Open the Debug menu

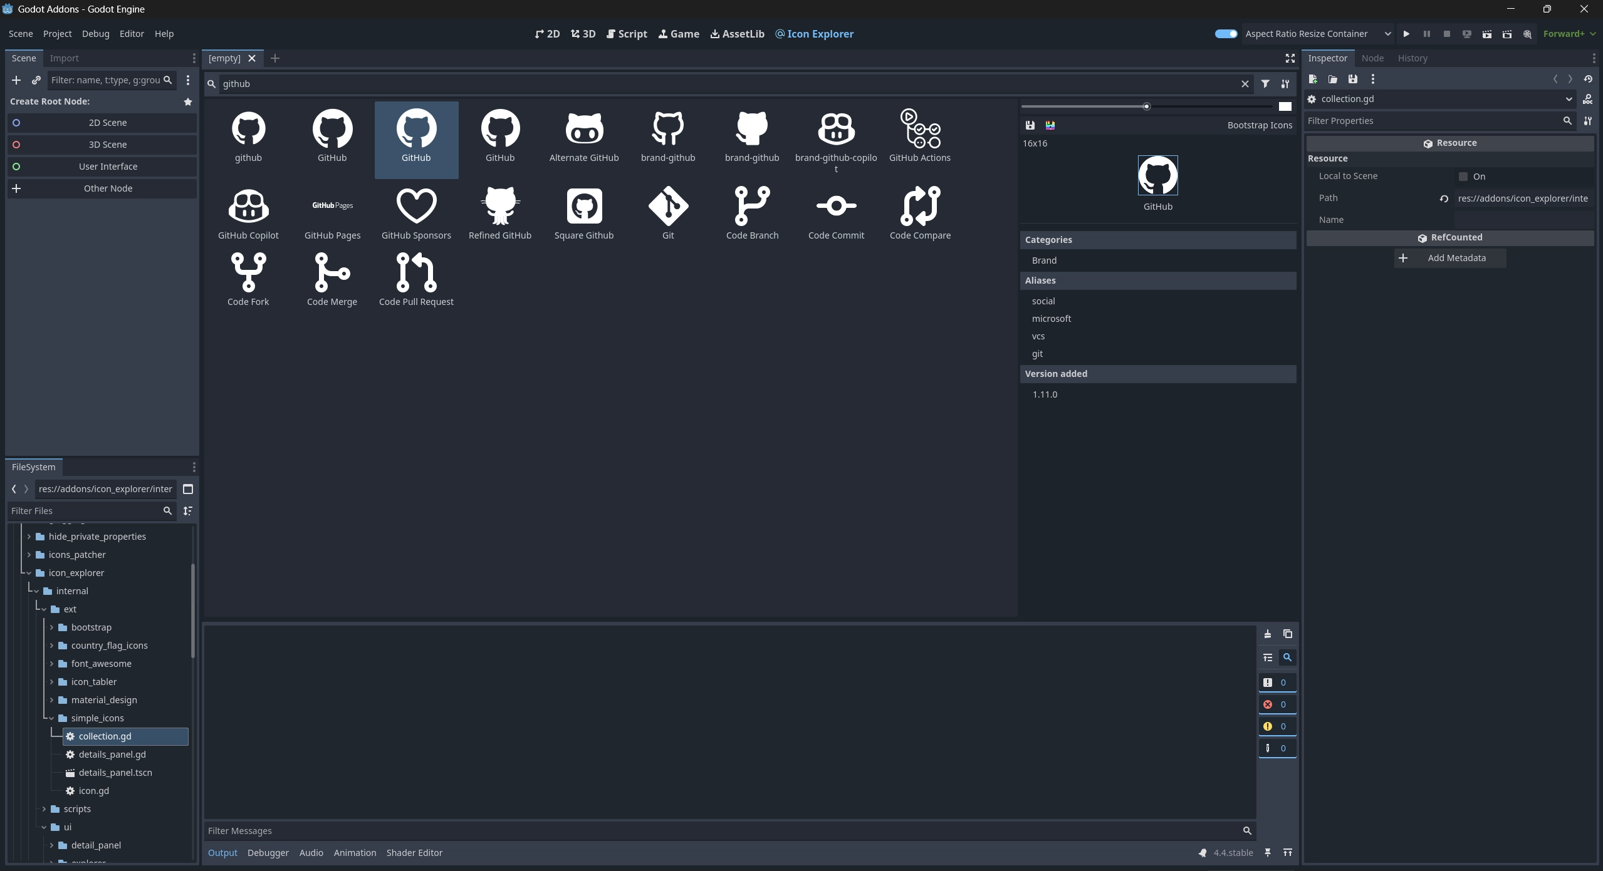pyautogui.click(x=95, y=34)
